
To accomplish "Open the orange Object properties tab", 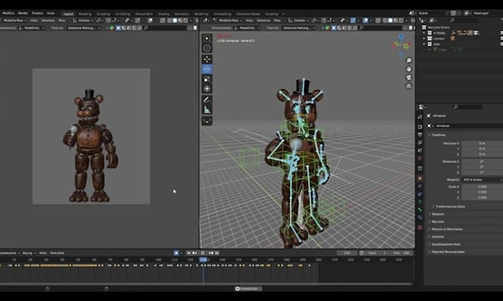I will pos(420,178).
